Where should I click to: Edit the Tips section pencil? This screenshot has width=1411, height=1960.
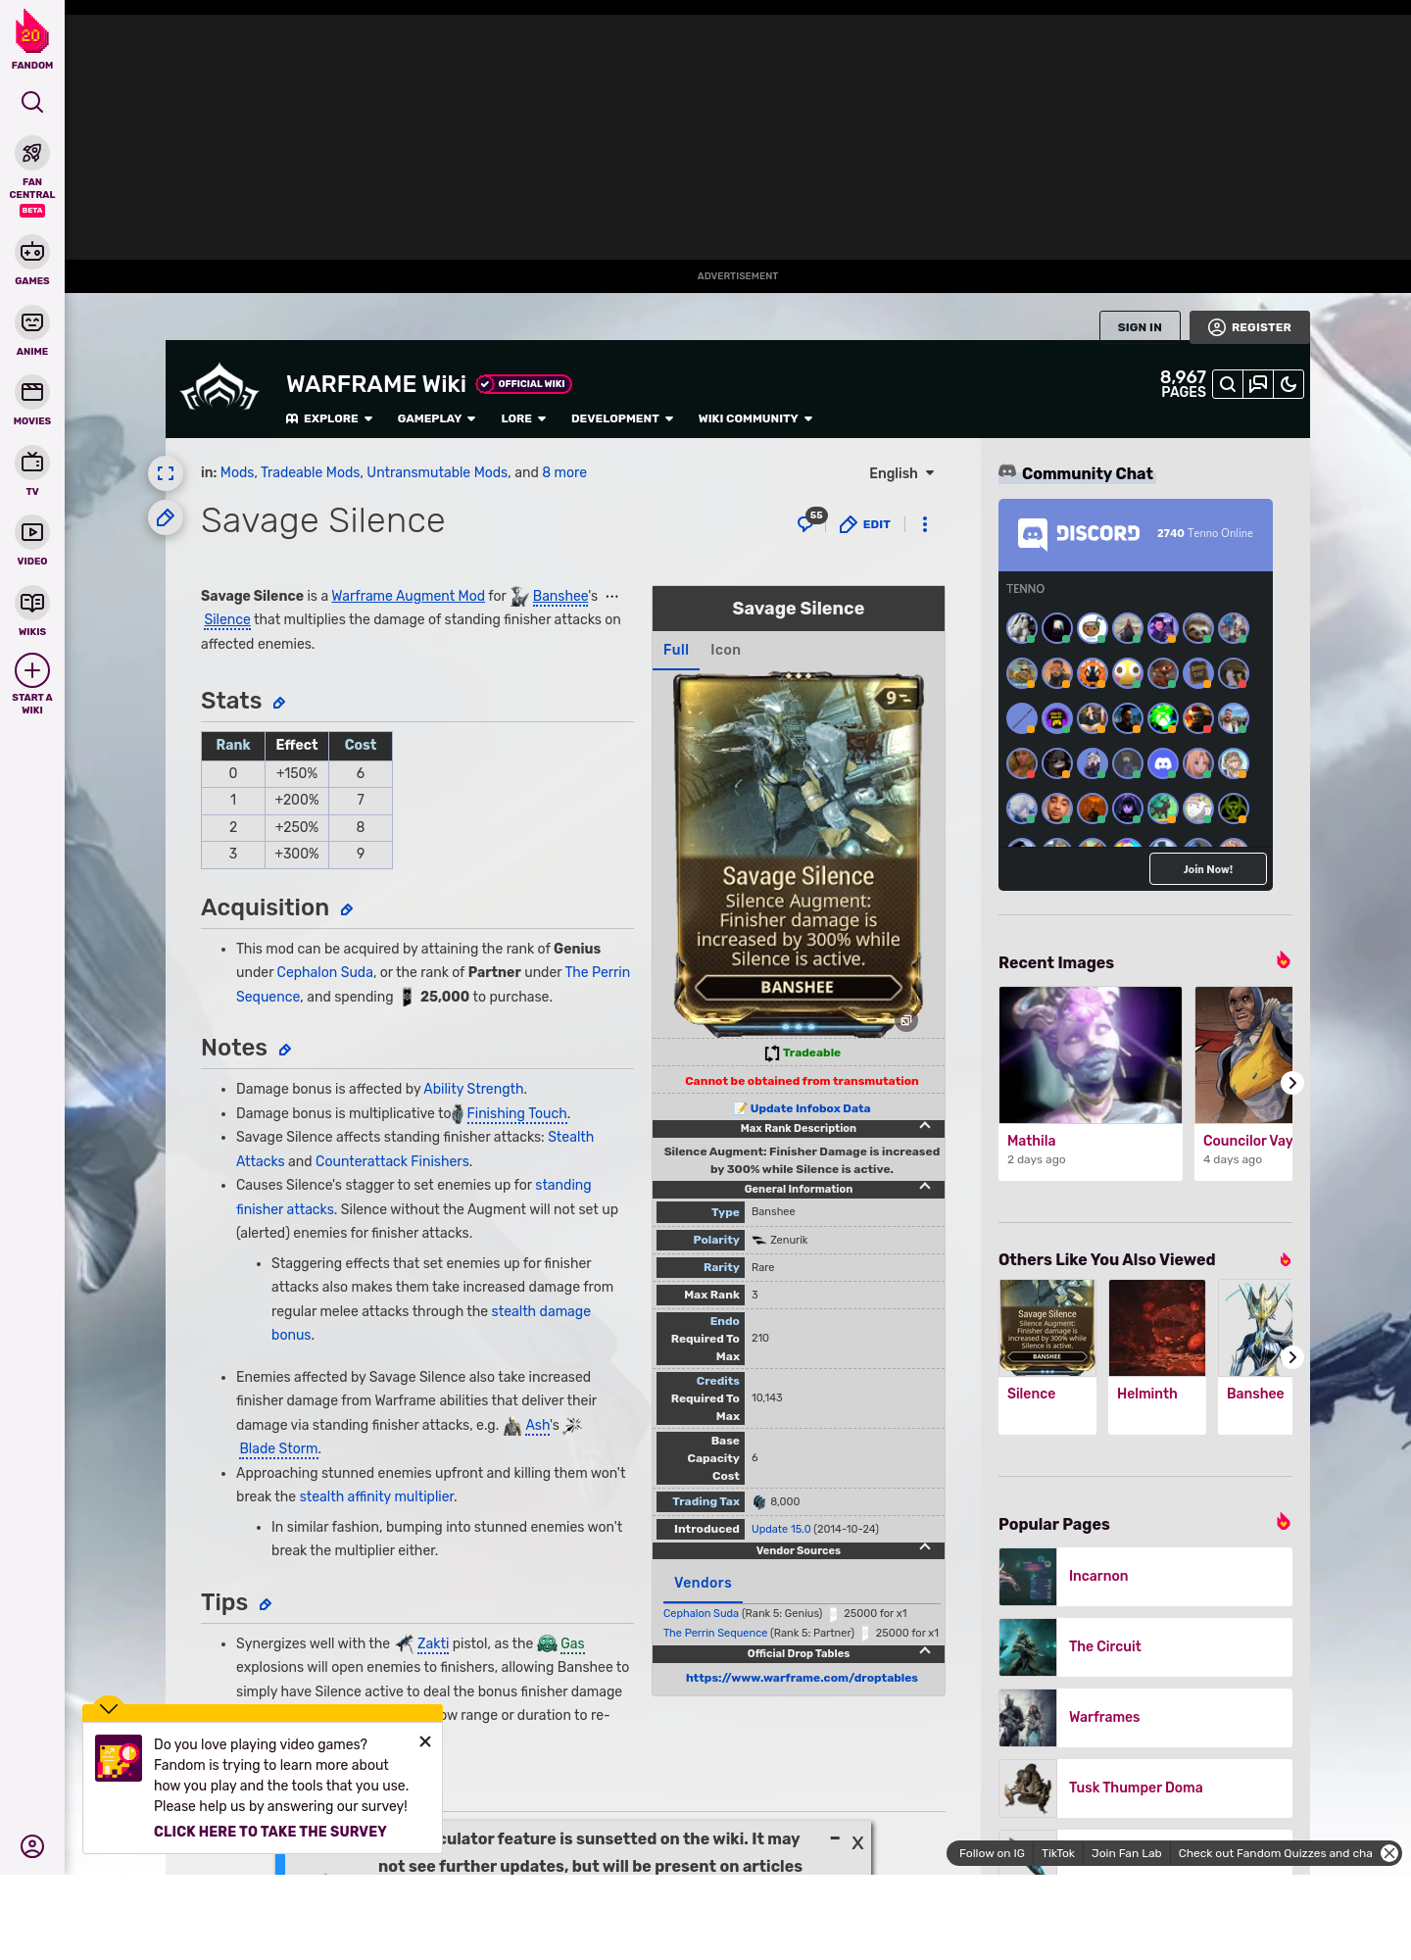[x=266, y=1604]
